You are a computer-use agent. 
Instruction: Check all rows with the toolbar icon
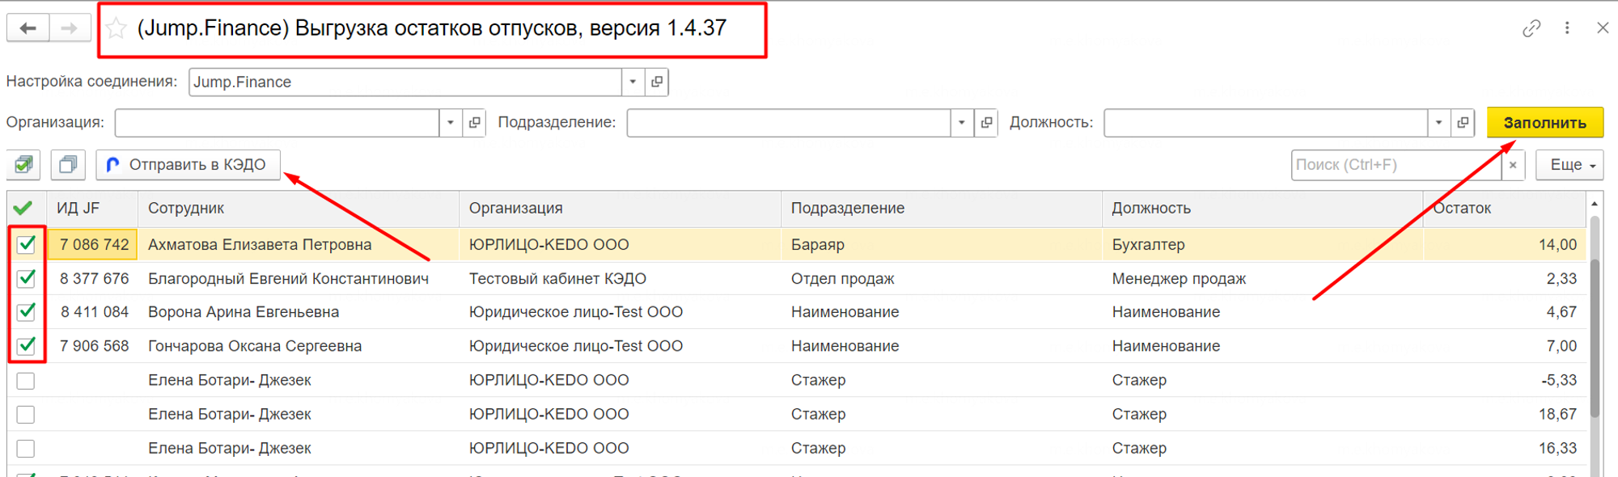click(x=24, y=165)
